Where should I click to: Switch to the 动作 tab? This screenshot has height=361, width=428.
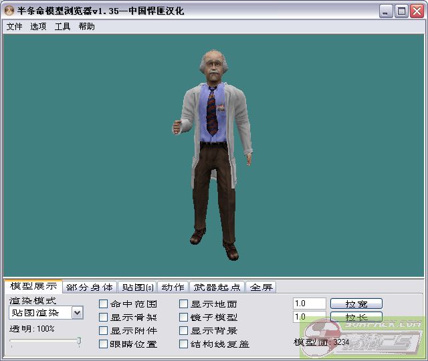(x=173, y=287)
